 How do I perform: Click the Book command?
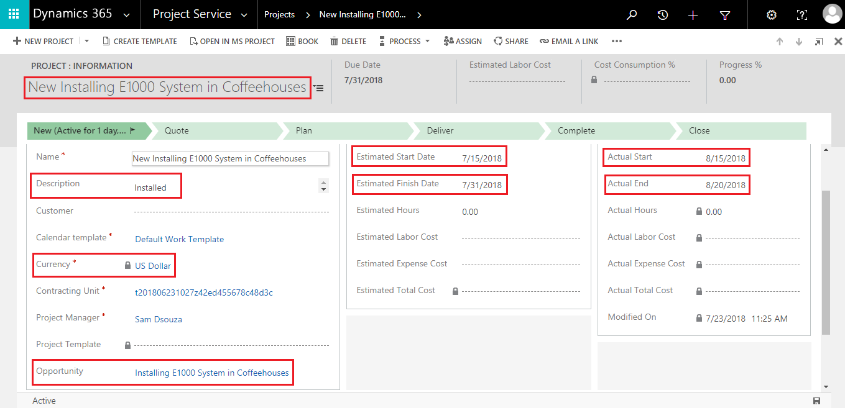[302, 41]
